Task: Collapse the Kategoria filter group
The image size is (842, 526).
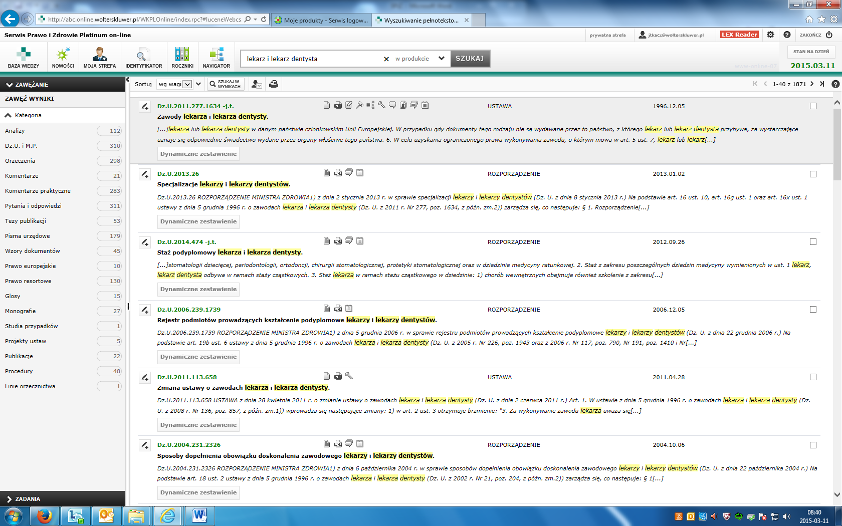Action: pyautogui.click(x=63, y=115)
